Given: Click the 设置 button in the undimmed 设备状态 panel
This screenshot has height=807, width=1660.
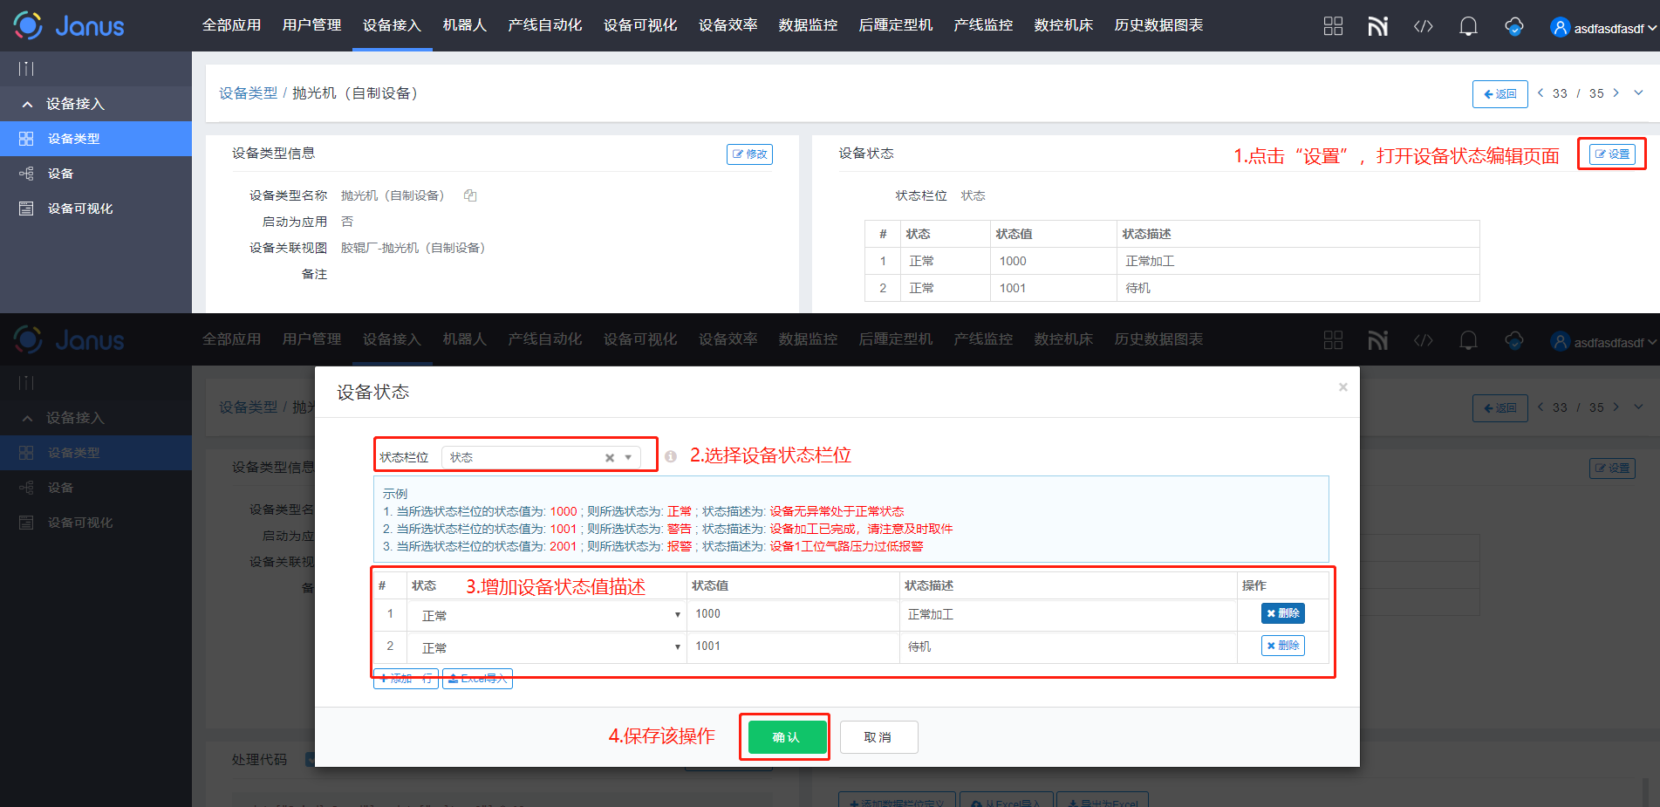Looking at the screenshot, I should tap(1612, 154).
